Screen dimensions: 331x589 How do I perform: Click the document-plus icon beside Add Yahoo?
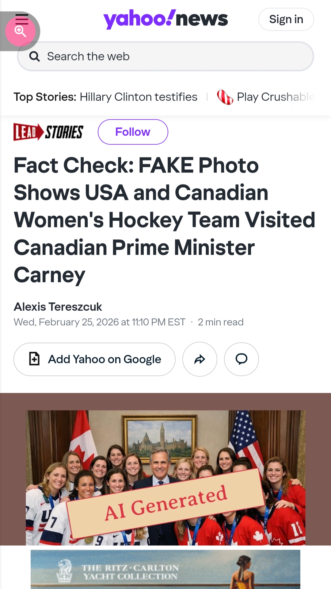34,359
